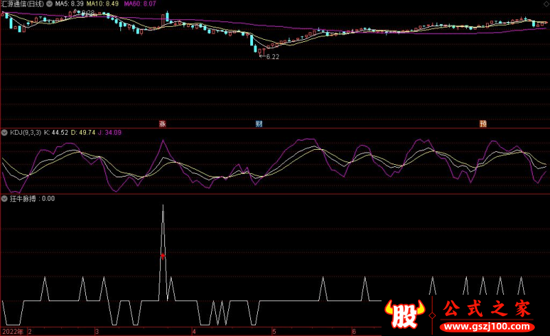Click the red arrow signal on the 狂牛脉搏 spike
Screen dimensions: 550x336
pyautogui.click(x=163, y=256)
